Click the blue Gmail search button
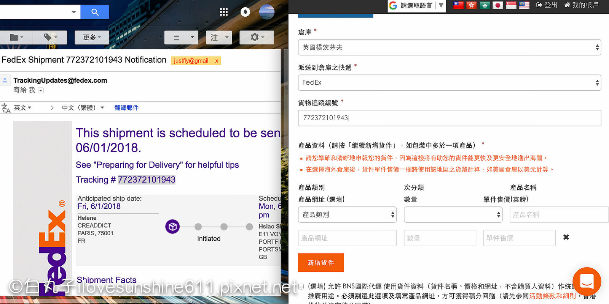Viewport: 609px width, 304px height. click(x=95, y=12)
